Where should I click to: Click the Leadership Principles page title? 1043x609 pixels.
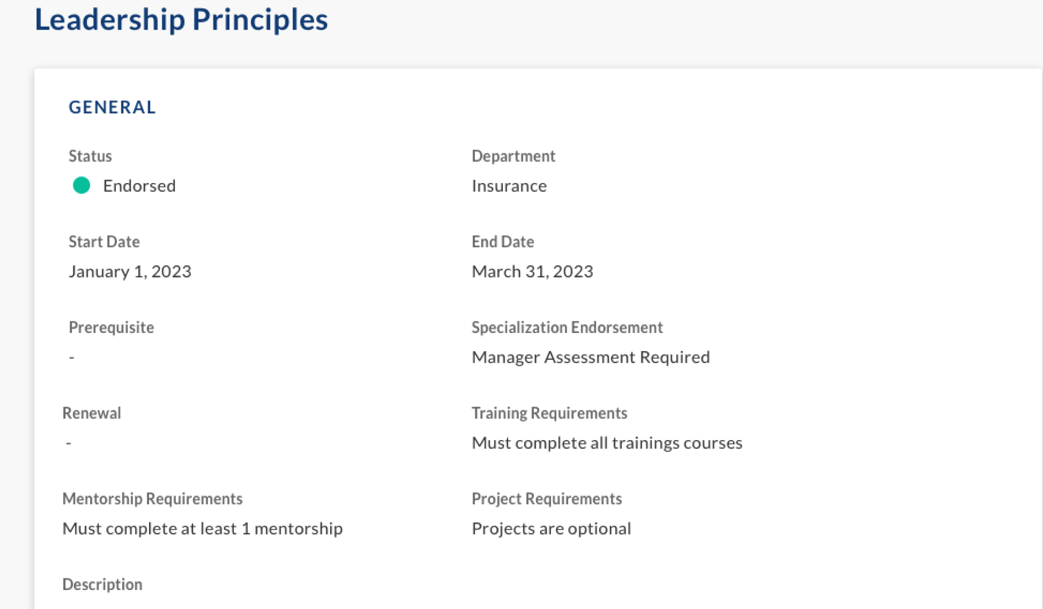(x=181, y=20)
